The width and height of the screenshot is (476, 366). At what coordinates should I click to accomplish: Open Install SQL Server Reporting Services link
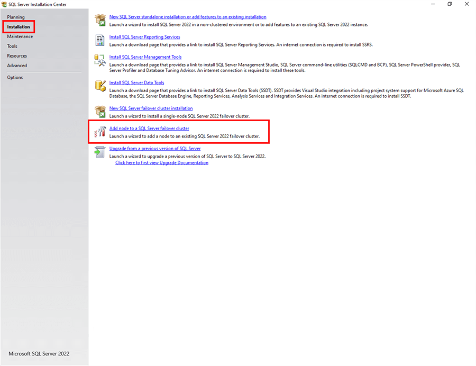[144, 36]
